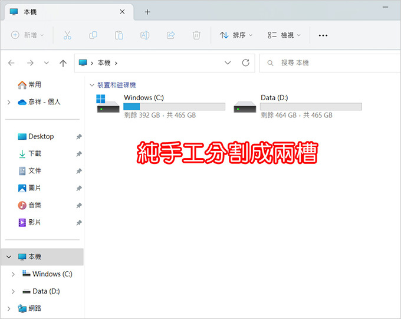Click the pin icon beside 音樂

click(79, 205)
